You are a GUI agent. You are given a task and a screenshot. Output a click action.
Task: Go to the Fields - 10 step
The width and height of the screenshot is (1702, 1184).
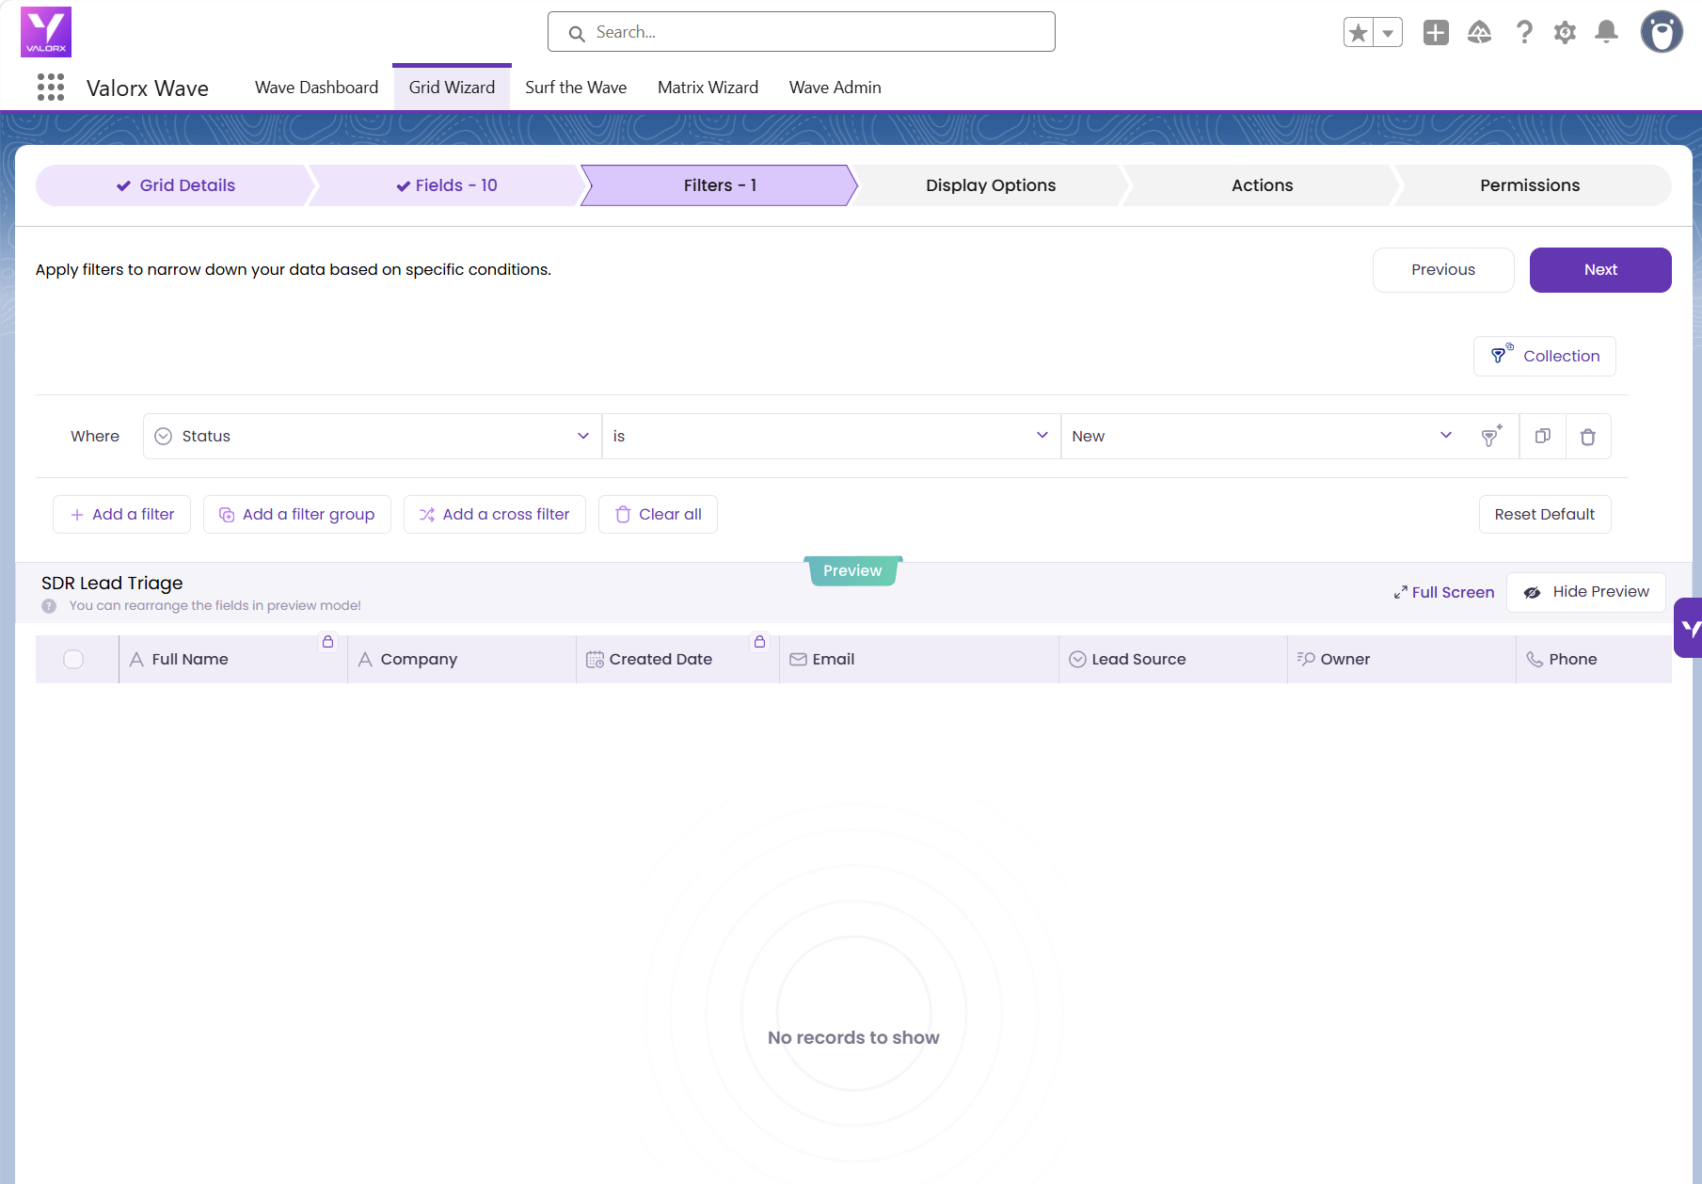446,185
